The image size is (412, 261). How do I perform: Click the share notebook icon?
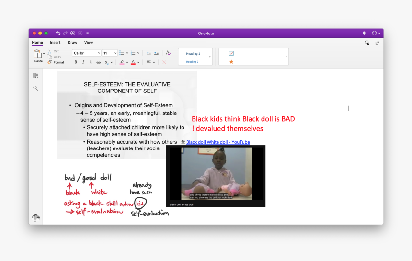tap(377, 43)
